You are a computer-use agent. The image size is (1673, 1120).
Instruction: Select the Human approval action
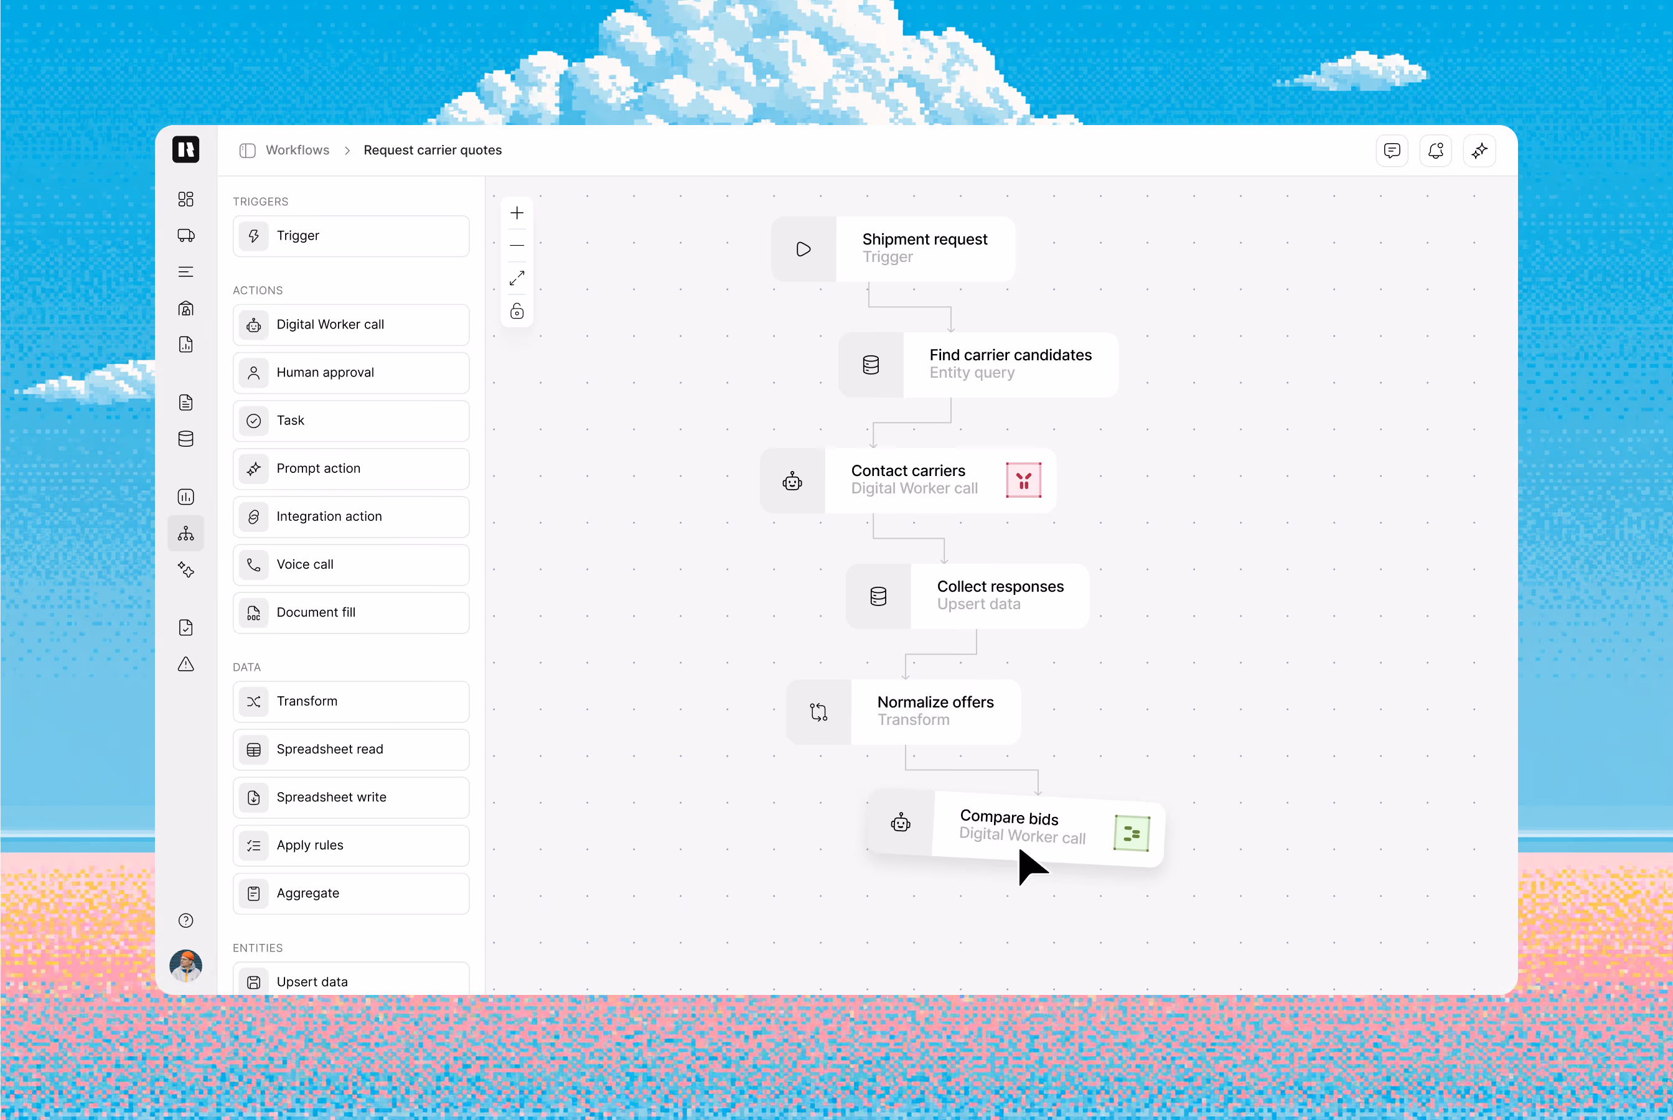click(x=351, y=372)
